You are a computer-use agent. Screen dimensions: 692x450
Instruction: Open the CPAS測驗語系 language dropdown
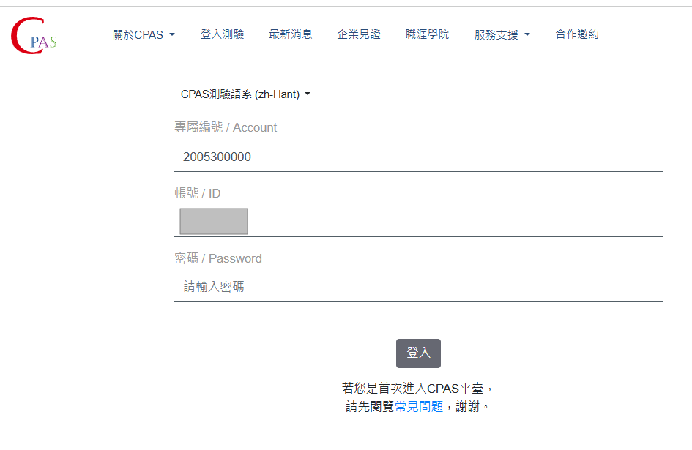(x=245, y=94)
